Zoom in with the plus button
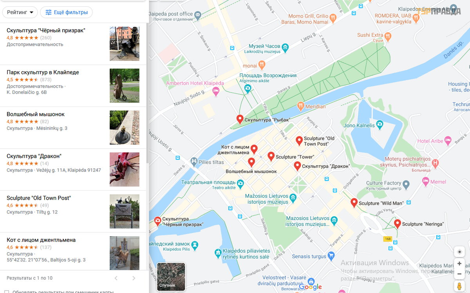Screen dimensions: 470x293 [x=459, y=264]
